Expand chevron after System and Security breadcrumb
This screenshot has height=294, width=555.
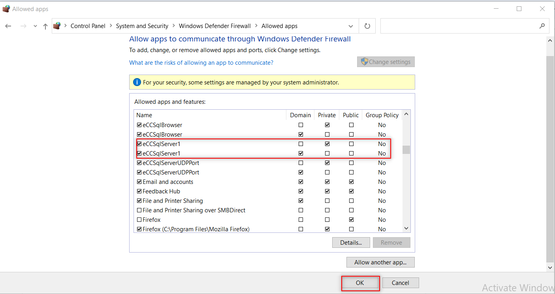point(173,26)
